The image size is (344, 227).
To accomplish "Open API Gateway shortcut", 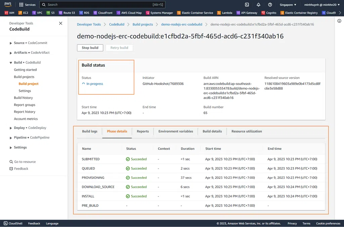I will point(247,13).
